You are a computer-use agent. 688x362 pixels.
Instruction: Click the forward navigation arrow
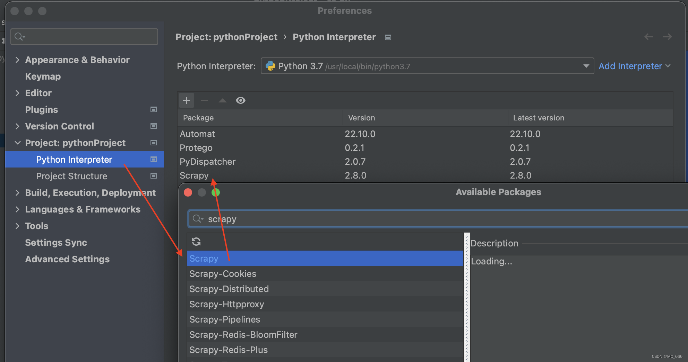coord(668,37)
